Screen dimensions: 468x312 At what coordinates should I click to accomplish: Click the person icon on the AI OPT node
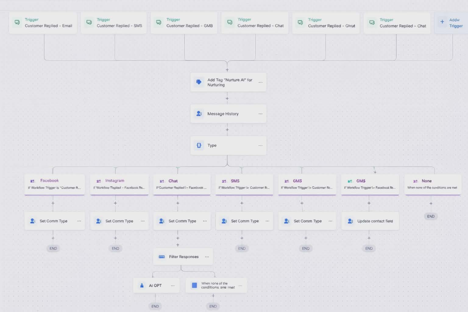coord(142,285)
